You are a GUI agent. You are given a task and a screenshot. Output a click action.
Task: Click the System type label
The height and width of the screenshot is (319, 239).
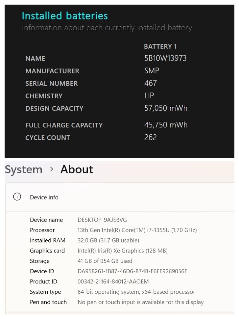tap(45, 292)
